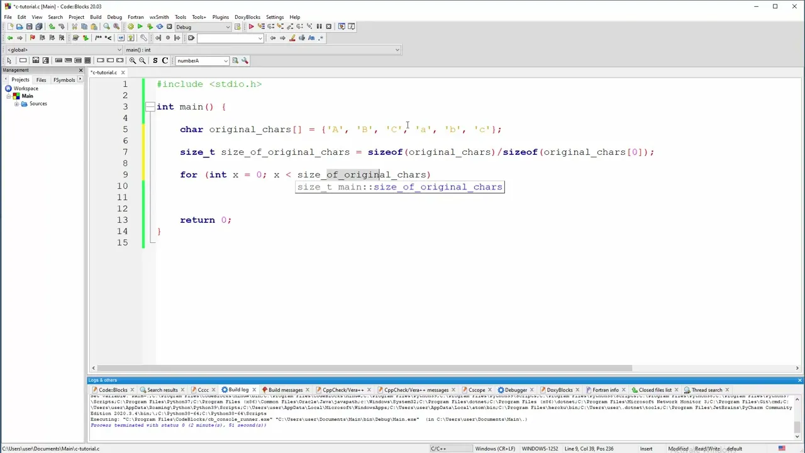The height and width of the screenshot is (453, 805).
Task: Click the Zoom in icon on the lower toolbar
Action: pos(132,60)
